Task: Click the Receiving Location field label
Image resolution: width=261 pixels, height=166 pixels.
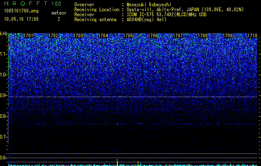Action: (x=97, y=10)
